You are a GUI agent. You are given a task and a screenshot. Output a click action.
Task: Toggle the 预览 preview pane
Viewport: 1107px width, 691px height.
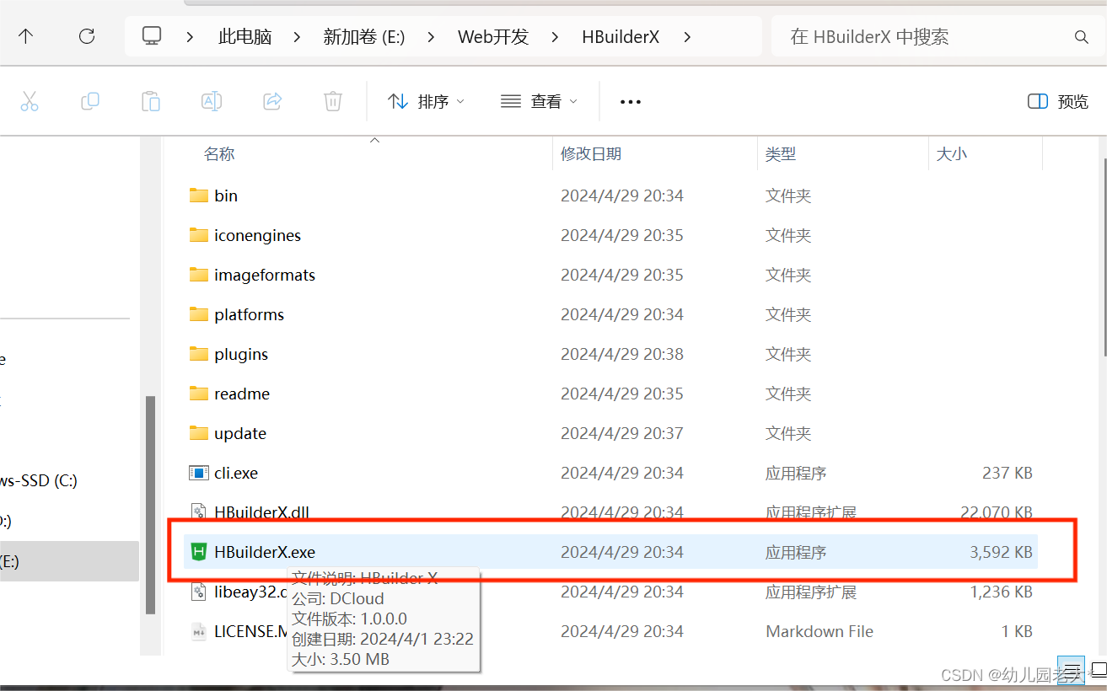click(x=1058, y=102)
